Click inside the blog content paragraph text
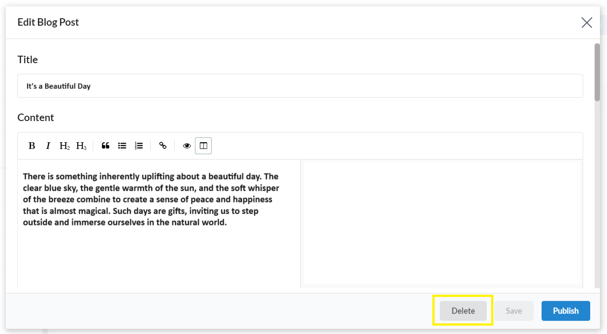Screen dimensions: 607x334 [x=151, y=199]
